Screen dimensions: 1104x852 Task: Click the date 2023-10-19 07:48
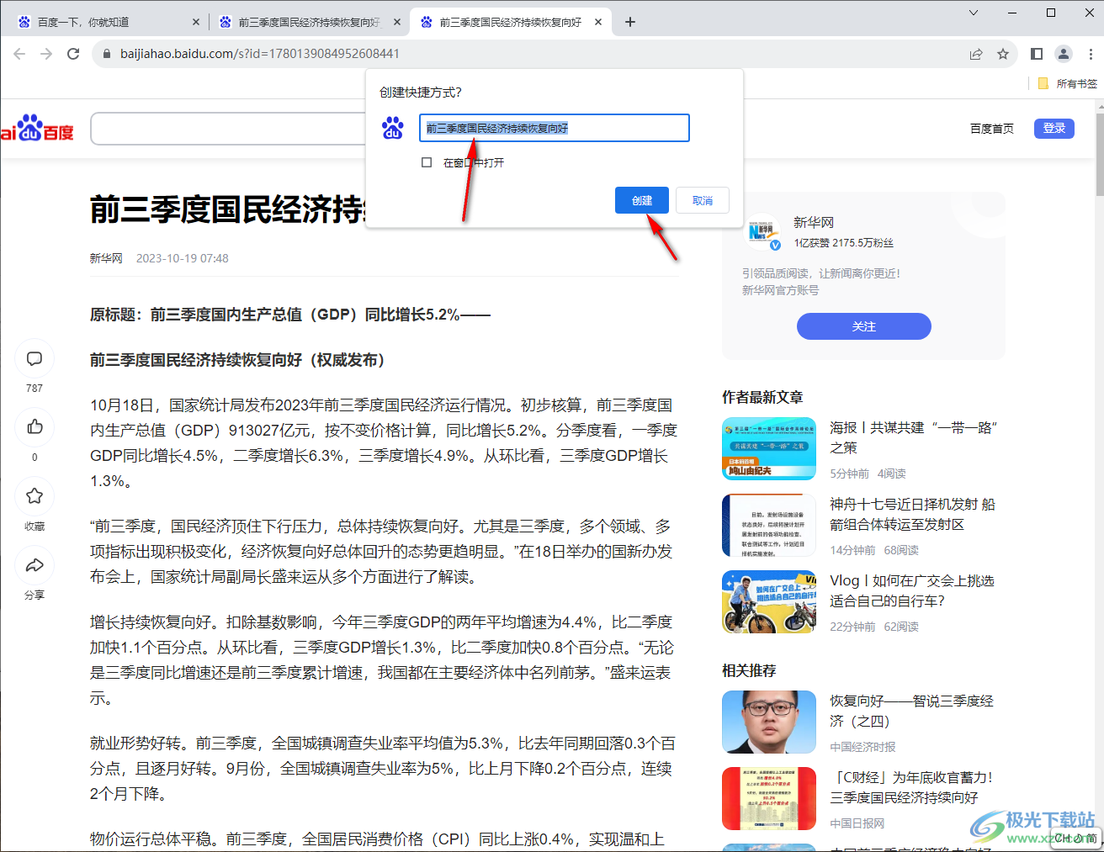tap(183, 258)
